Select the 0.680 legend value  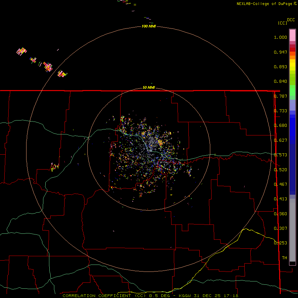[x=280, y=125]
